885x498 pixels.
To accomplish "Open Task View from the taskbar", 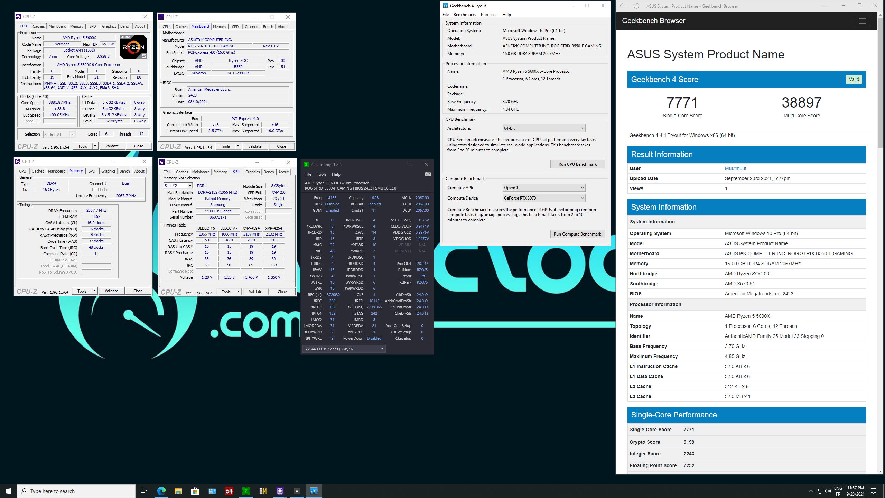I will pos(144,491).
